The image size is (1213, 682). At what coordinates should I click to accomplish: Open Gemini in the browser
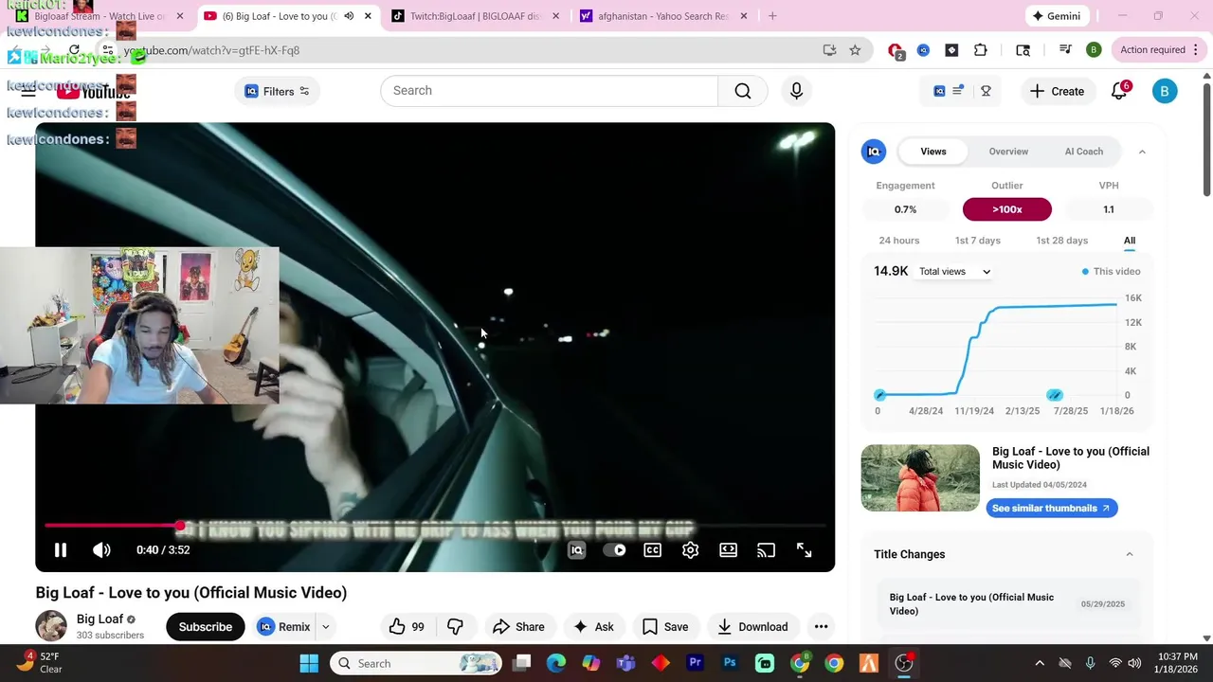click(1057, 16)
